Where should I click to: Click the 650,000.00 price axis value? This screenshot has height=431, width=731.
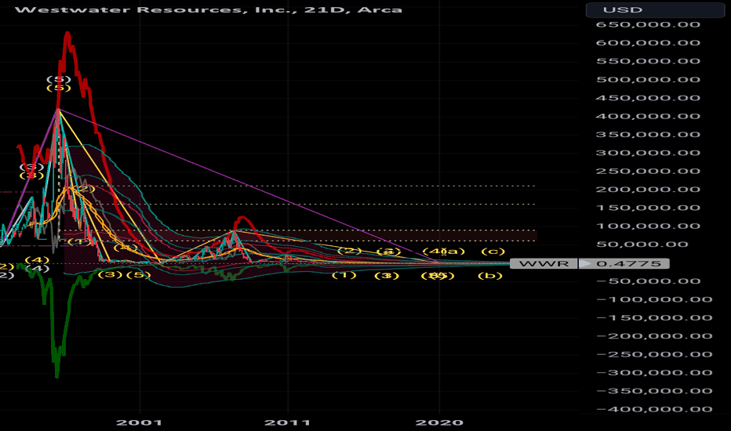click(x=648, y=25)
